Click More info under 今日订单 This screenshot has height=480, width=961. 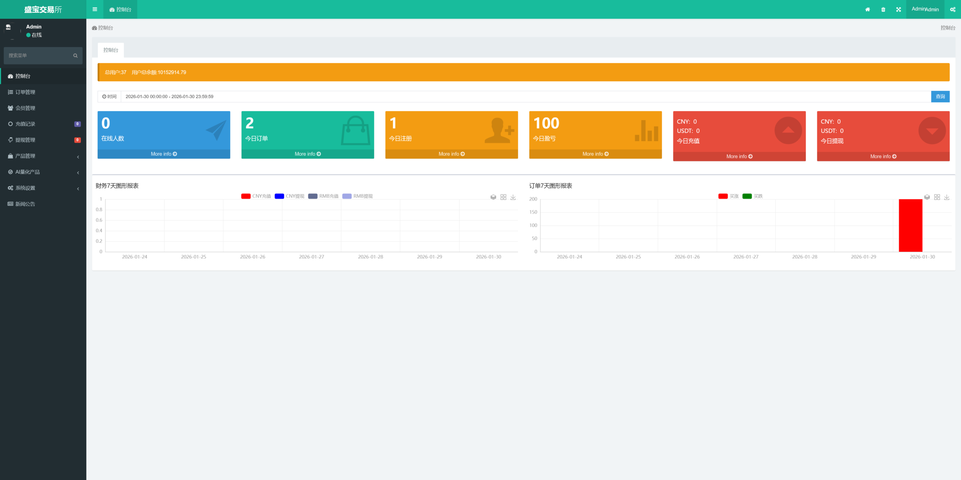click(307, 154)
